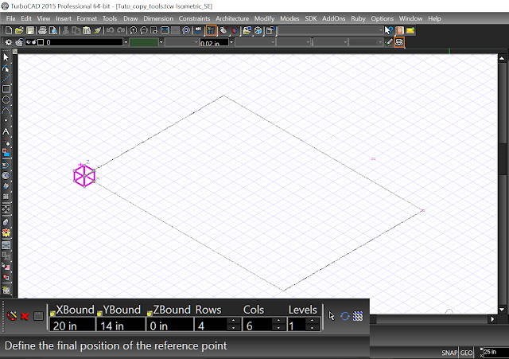
Task: Click the YBound field showing 14 in
Action: 121,326
